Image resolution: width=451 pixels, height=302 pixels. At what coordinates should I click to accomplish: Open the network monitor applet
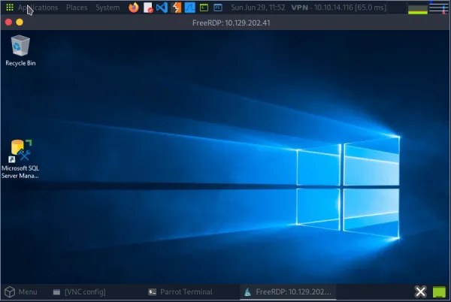click(x=439, y=8)
